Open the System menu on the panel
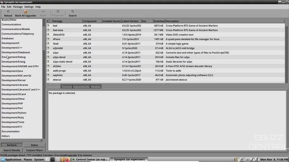This screenshot has height=162, width=289. [x=39, y=159]
